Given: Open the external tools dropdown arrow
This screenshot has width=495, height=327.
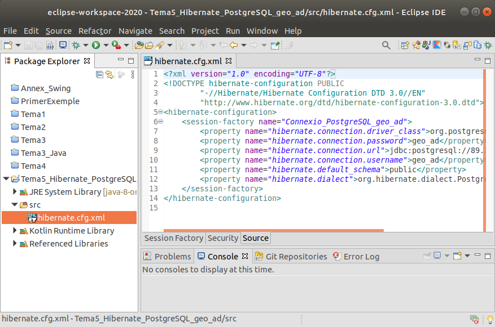Looking at the screenshot, I should coord(126,46).
